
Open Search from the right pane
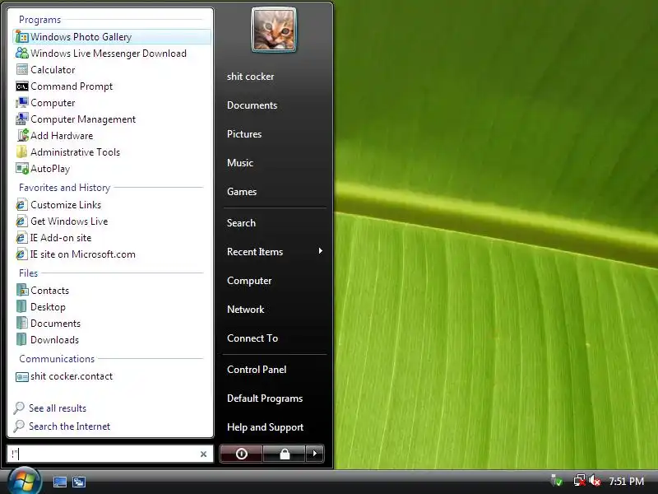click(x=241, y=223)
